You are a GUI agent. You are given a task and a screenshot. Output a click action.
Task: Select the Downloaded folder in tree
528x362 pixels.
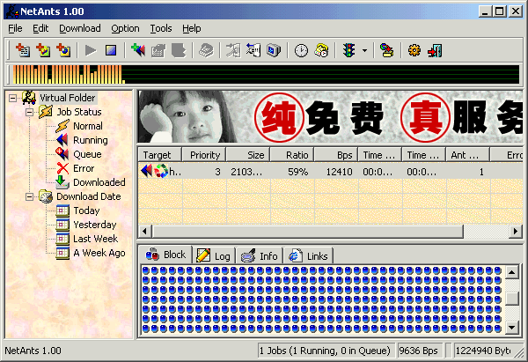[99, 182]
